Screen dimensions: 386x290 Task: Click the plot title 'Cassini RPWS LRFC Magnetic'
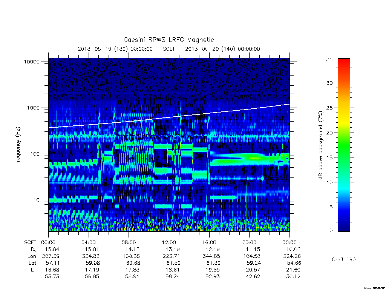(168, 40)
